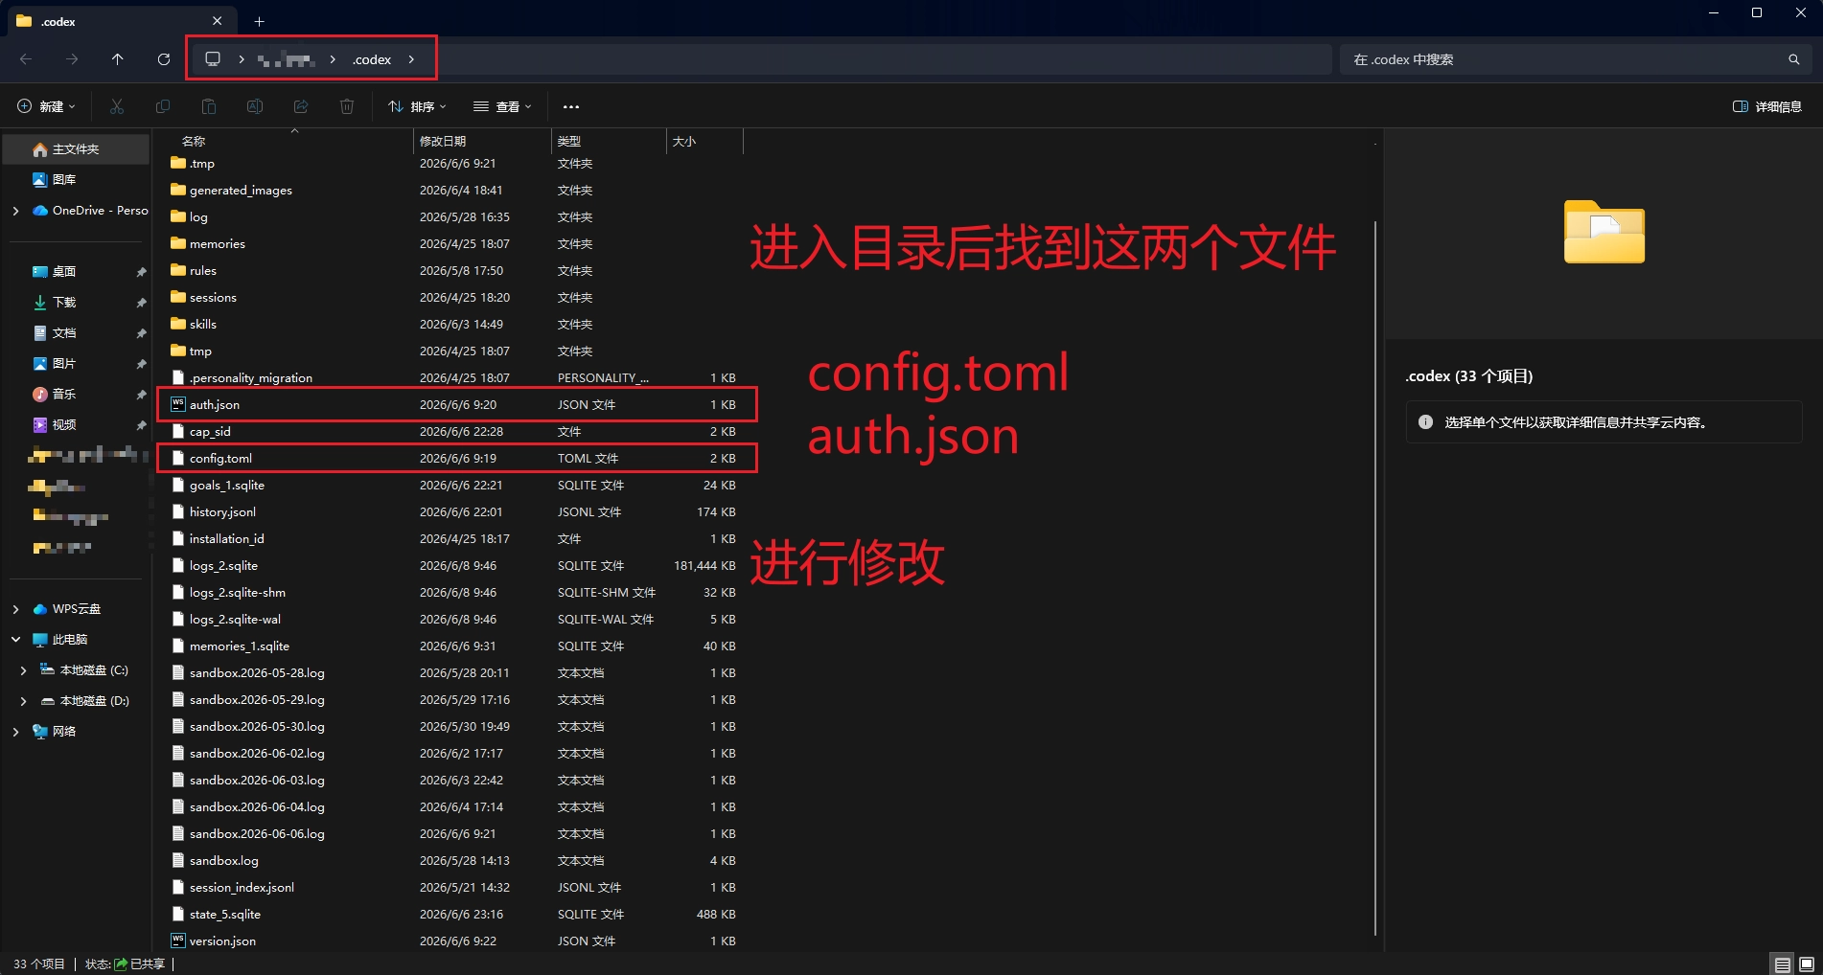
Task: Open the 查看 view dropdown
Action: (502, 106)
